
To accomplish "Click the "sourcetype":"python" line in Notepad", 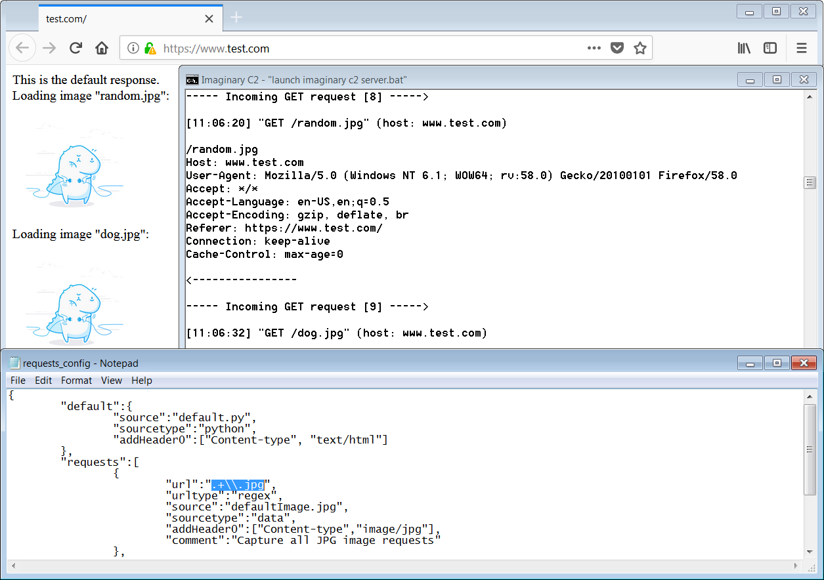I will point(184,429).
